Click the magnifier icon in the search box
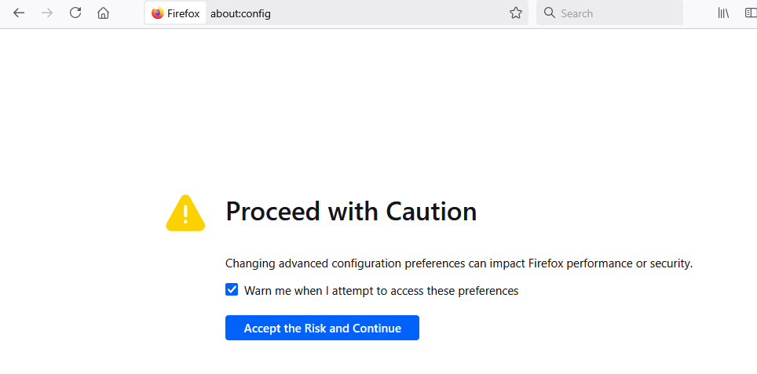The image size is (757, 374). [550, 13]
